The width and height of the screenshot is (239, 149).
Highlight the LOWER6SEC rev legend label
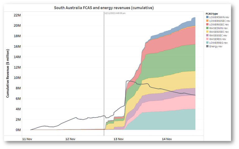coord(219,24)
